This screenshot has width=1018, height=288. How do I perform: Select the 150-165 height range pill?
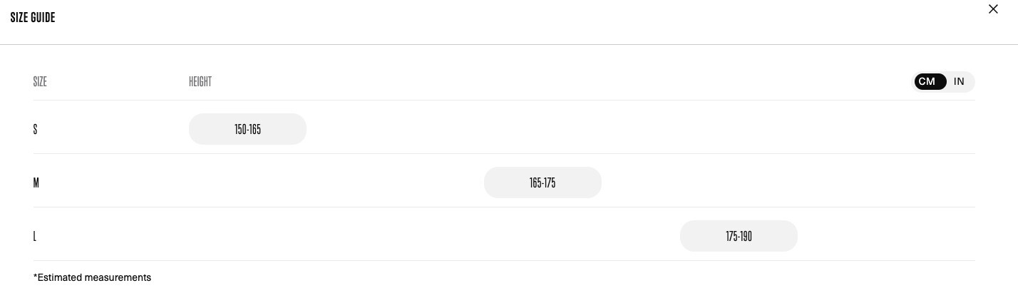tap(247, 129)
